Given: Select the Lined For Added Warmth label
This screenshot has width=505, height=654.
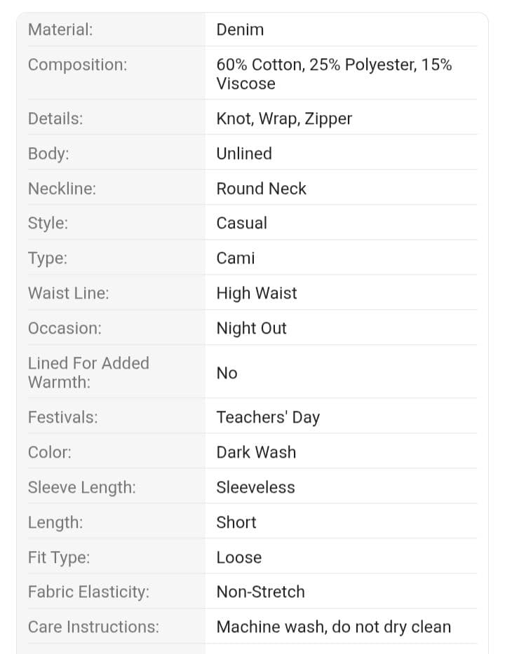Looking at the screenshot, I should tap(88, 372).
